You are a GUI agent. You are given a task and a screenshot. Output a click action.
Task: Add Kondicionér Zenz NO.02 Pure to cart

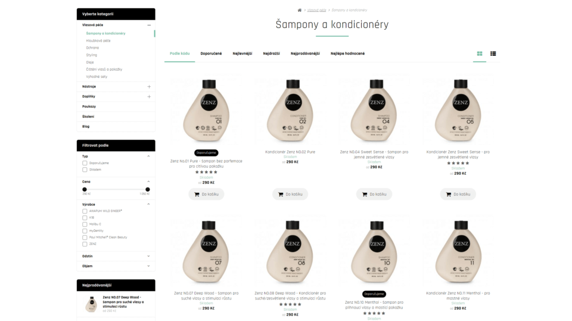coord(290,194)
